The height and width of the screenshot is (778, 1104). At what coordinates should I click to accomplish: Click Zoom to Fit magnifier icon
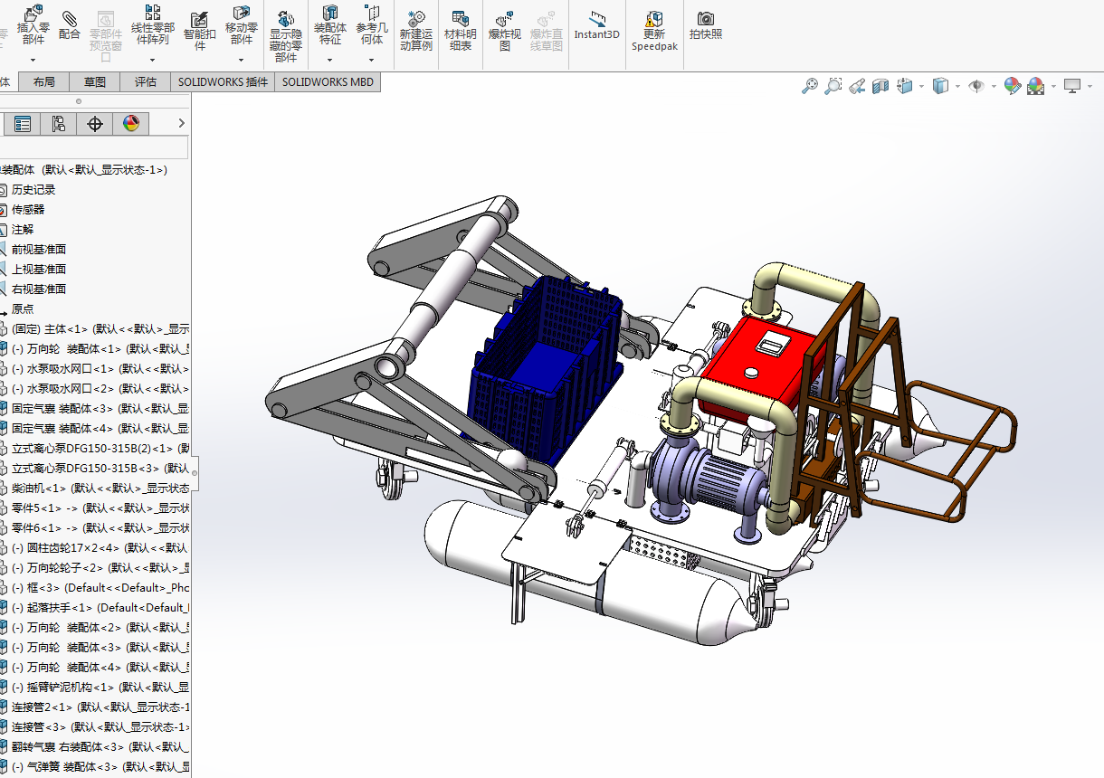coord(810,86)
